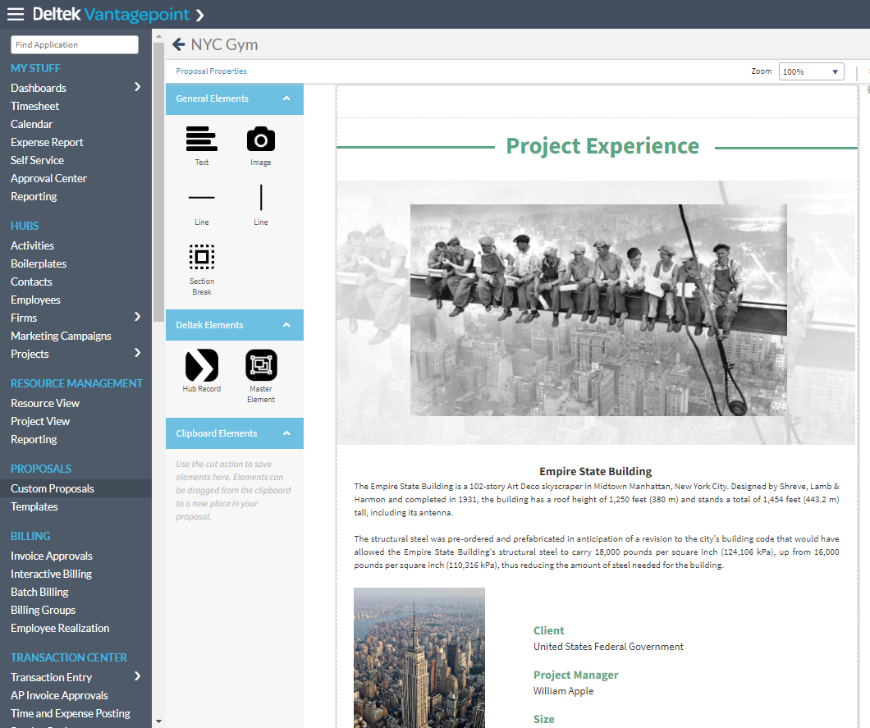This screenshot has width=870, height=728.
Task: Select Custom Proposals
Action: (53, 488)
